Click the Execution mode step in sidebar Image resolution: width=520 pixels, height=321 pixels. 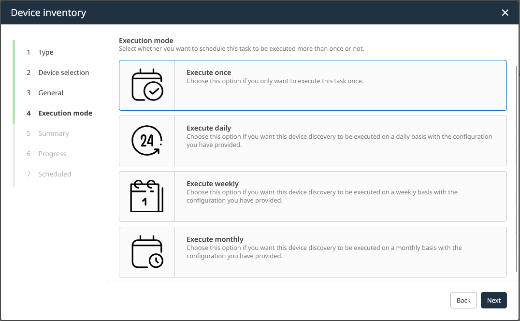pyautogui.click(x=65, y=113)
